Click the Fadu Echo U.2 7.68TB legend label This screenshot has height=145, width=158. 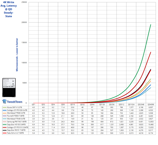(x=15, y=133)
